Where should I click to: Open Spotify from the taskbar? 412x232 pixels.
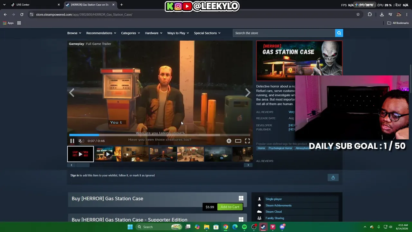point(244,227)
